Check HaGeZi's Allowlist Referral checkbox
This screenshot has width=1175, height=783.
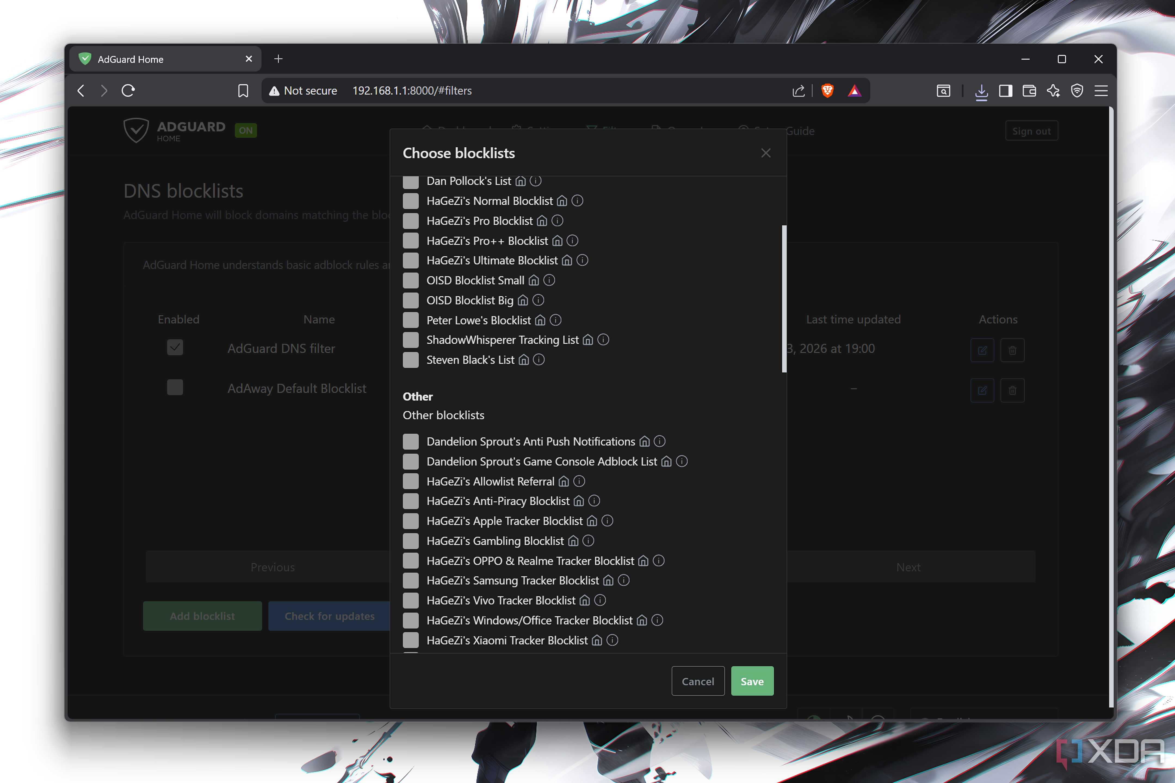tap(411, 481)
